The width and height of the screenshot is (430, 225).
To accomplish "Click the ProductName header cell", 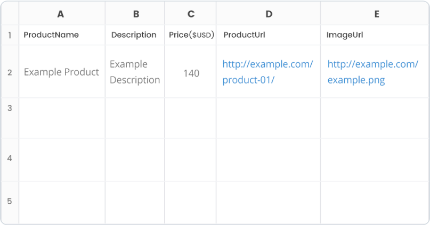I will [x=62, y=35].
